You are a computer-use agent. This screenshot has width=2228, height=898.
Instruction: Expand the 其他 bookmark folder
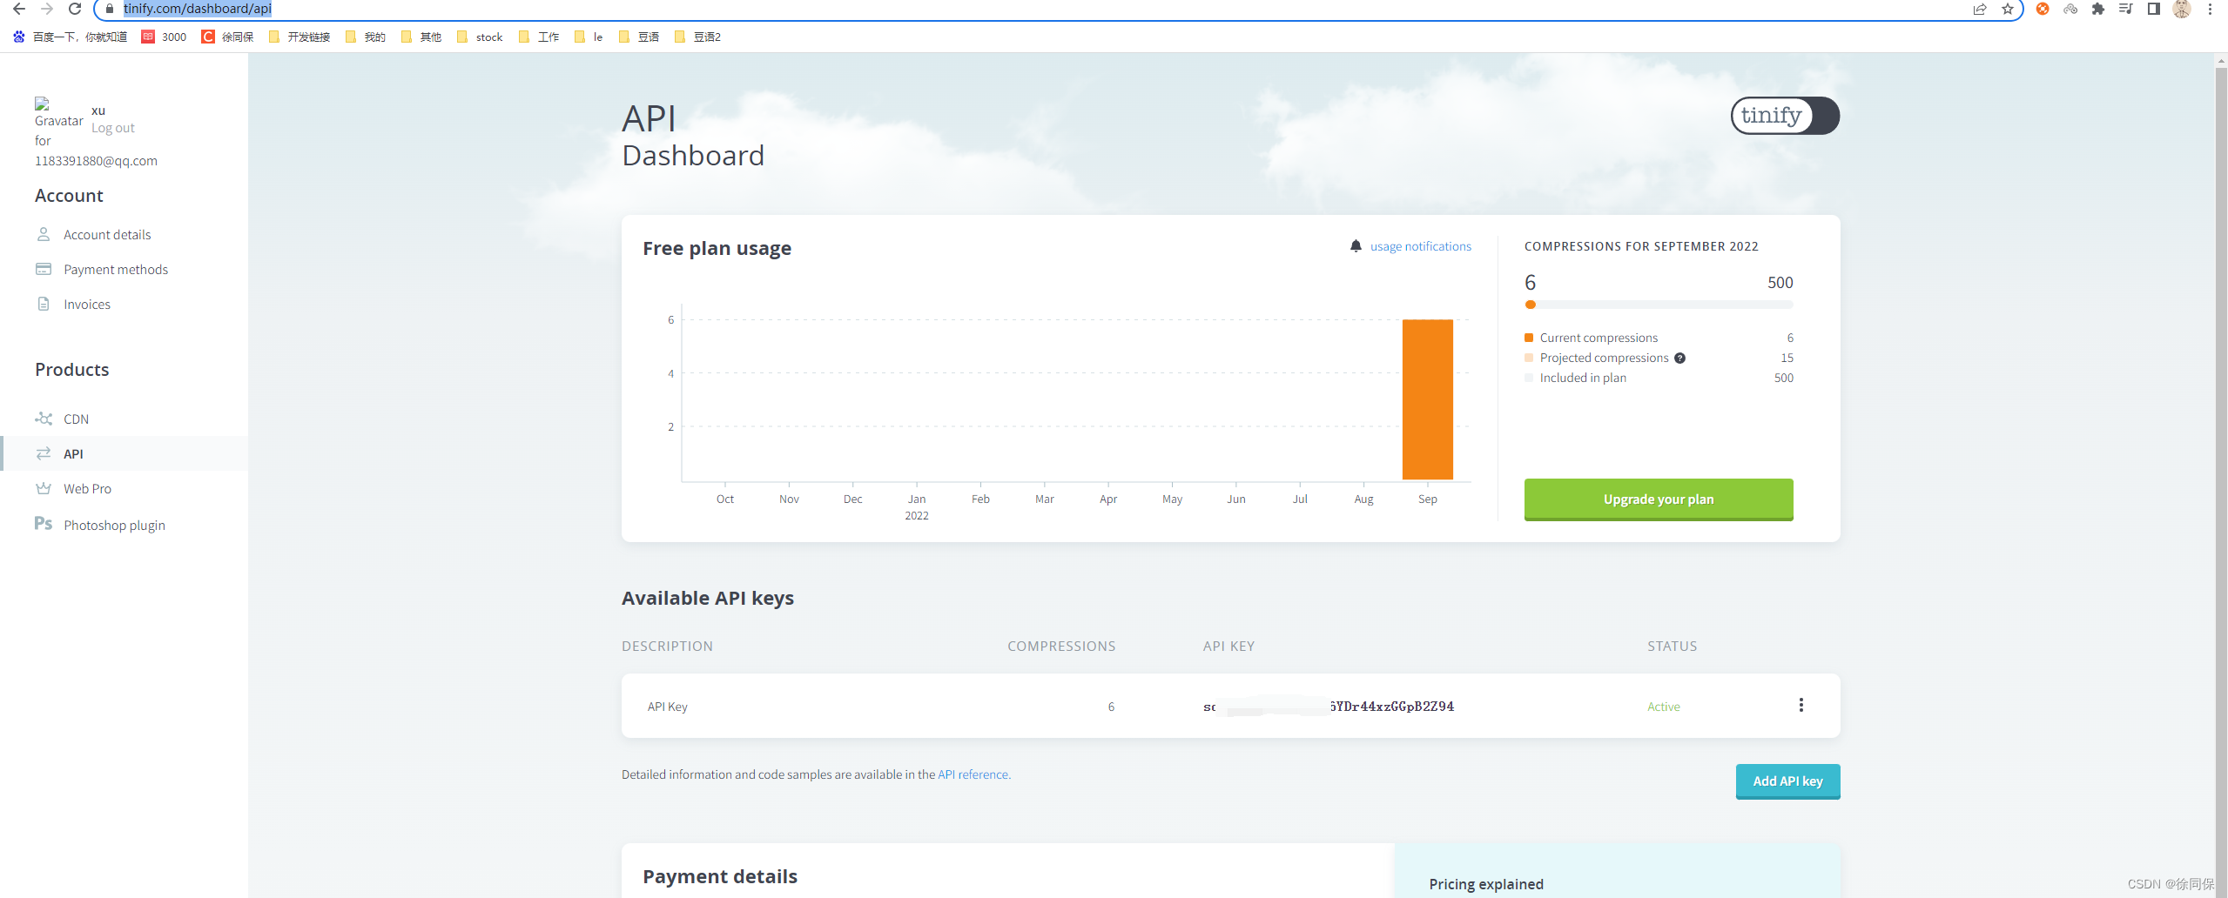coord(421,37)
